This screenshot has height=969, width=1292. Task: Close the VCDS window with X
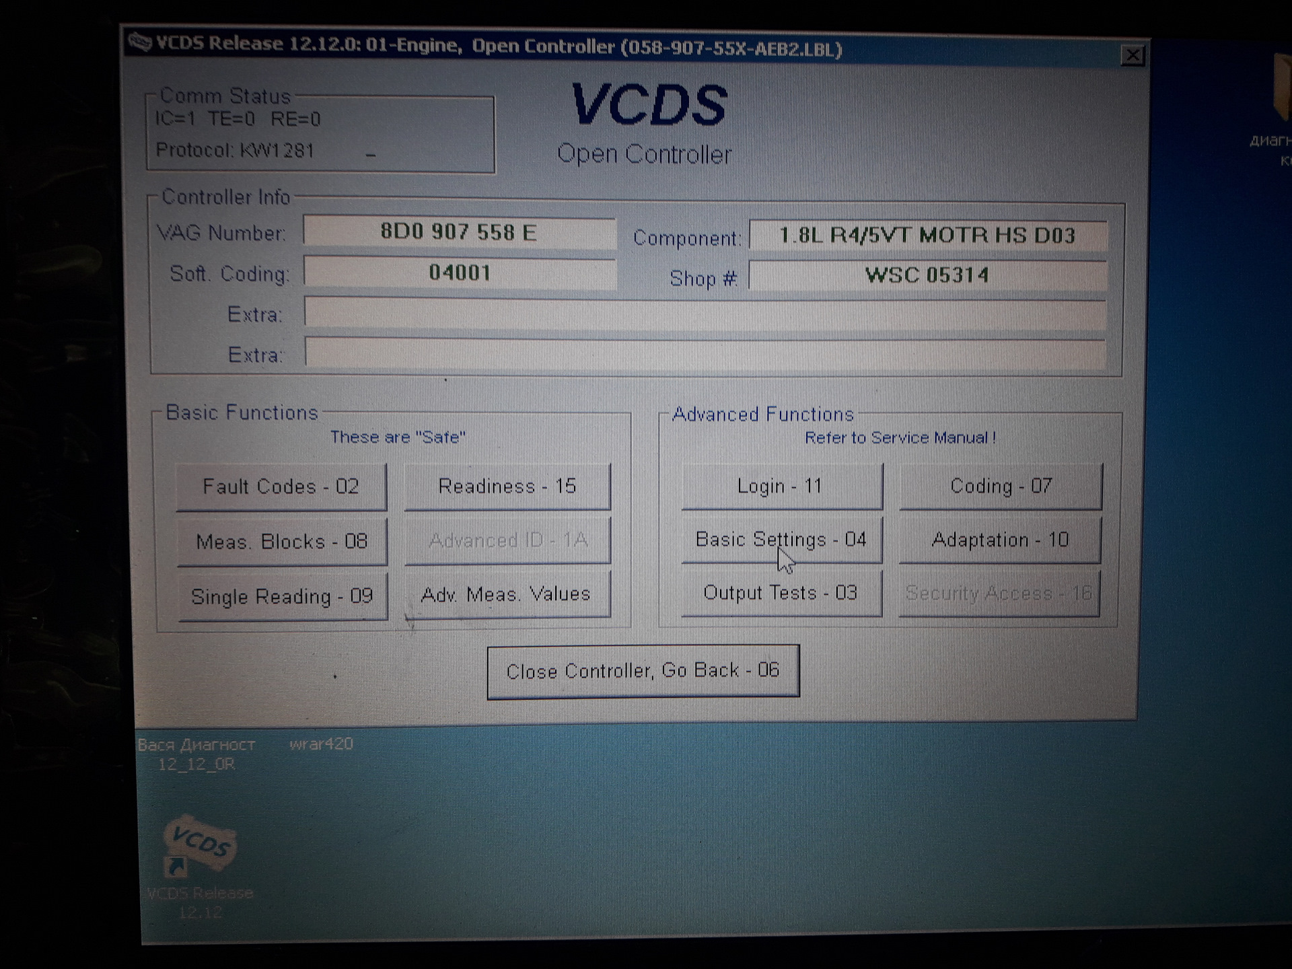pos(1133,55)
